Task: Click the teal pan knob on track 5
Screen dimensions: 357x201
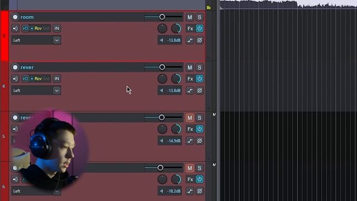Action: click(176, 129)
